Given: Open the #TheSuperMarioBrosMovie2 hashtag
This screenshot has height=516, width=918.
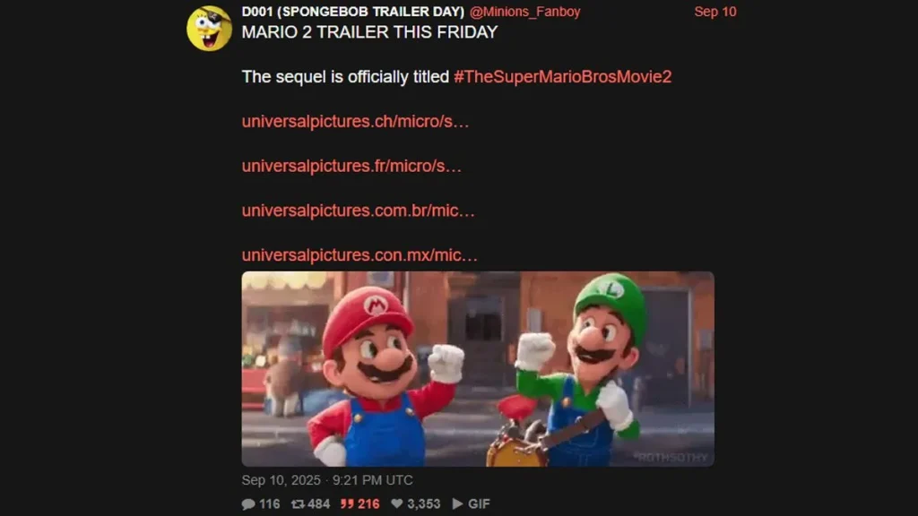Looking at the screenshot, I should (x=563, y=77).
